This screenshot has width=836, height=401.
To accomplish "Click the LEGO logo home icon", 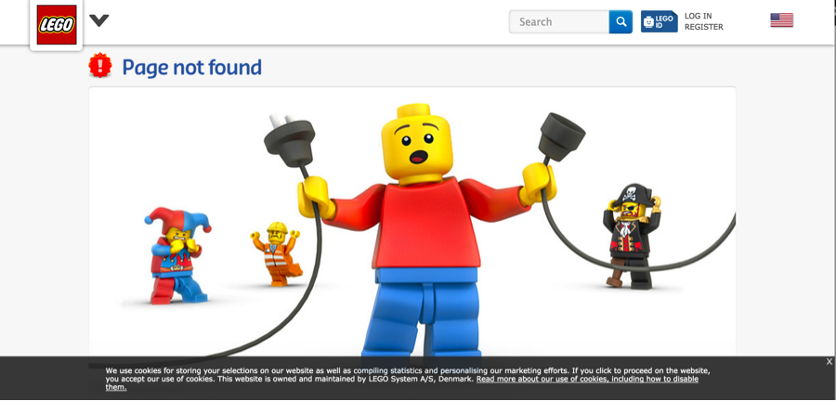I will [57, 24].
